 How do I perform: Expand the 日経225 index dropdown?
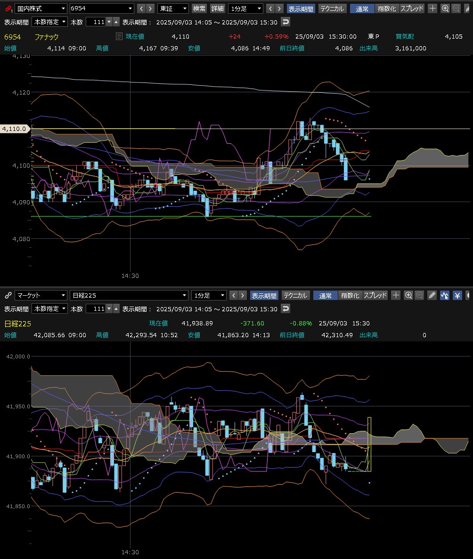(129, 295)
